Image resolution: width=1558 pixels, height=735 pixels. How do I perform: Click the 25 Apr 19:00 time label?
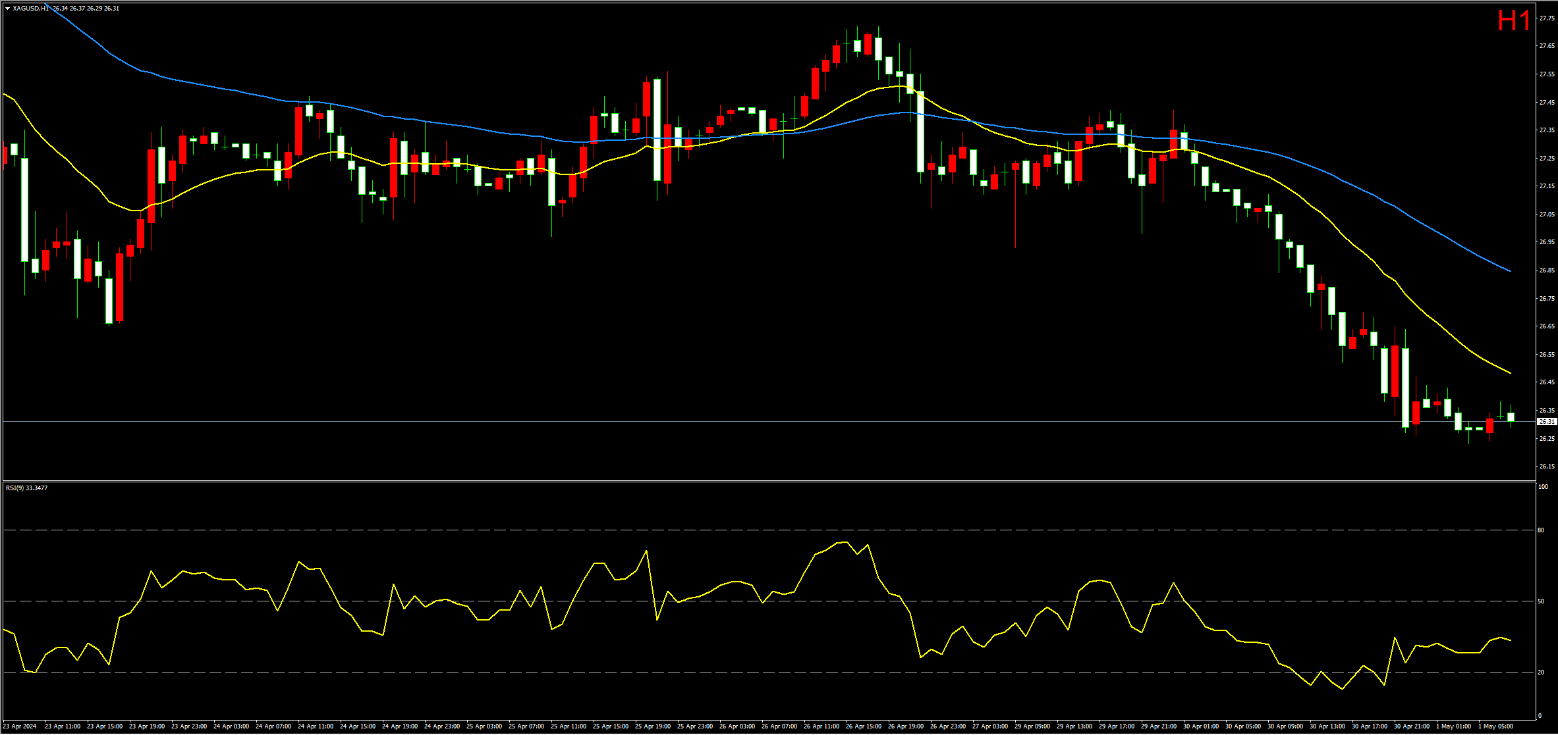click(x=653, y=726)
